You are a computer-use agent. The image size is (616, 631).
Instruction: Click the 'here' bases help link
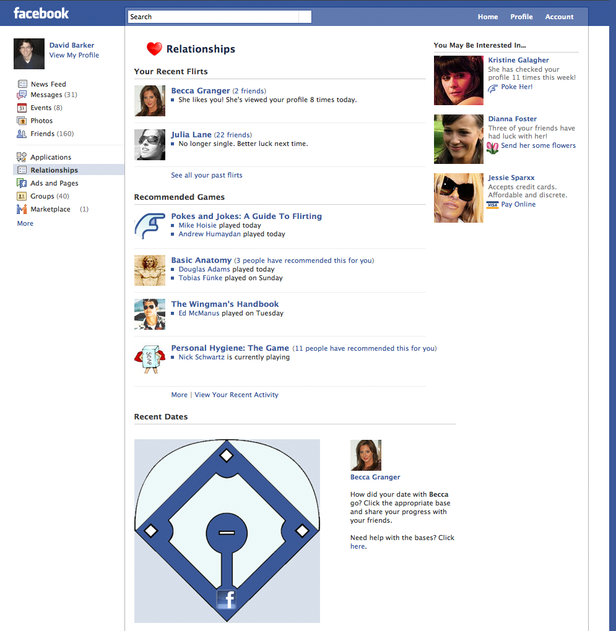click(357, 546)
